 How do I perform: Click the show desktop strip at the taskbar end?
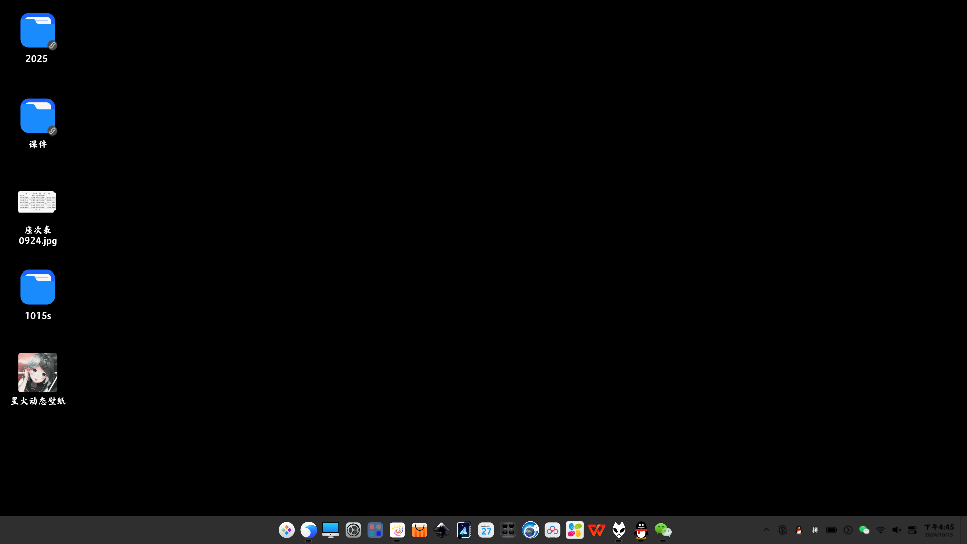(x=963, y=530)
